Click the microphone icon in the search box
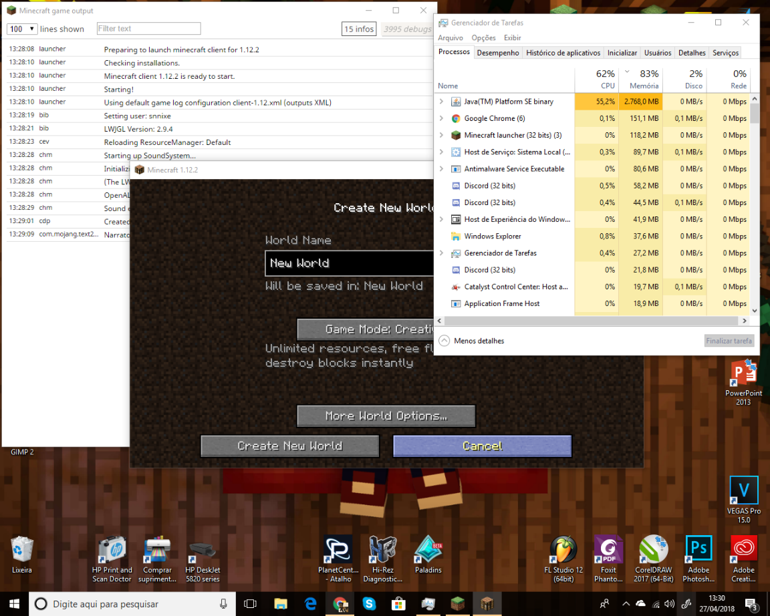This screenshot has width=770, height=616. point(223,604)
